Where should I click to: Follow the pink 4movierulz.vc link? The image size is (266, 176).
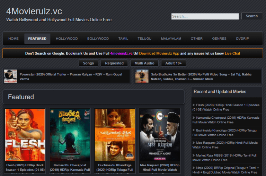121,53
